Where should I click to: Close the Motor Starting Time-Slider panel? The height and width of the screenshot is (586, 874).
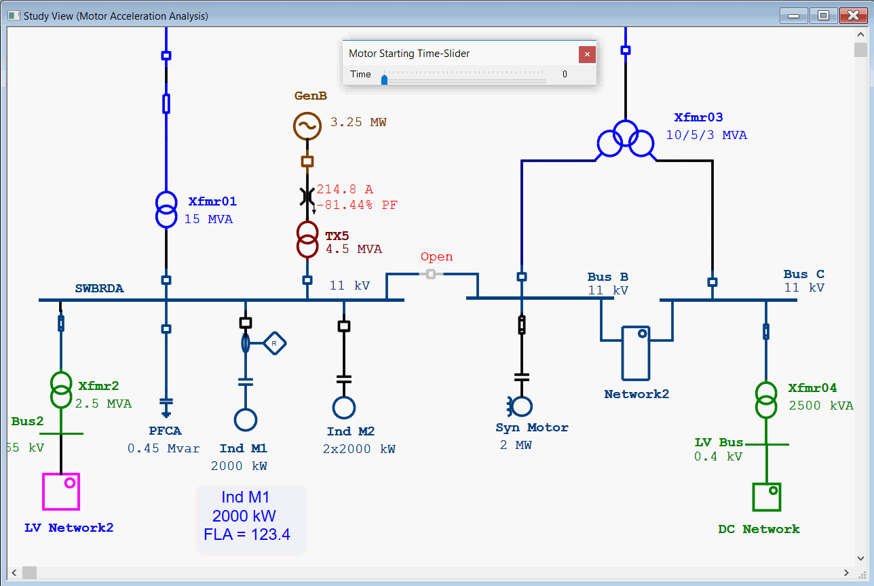point(587,54)
